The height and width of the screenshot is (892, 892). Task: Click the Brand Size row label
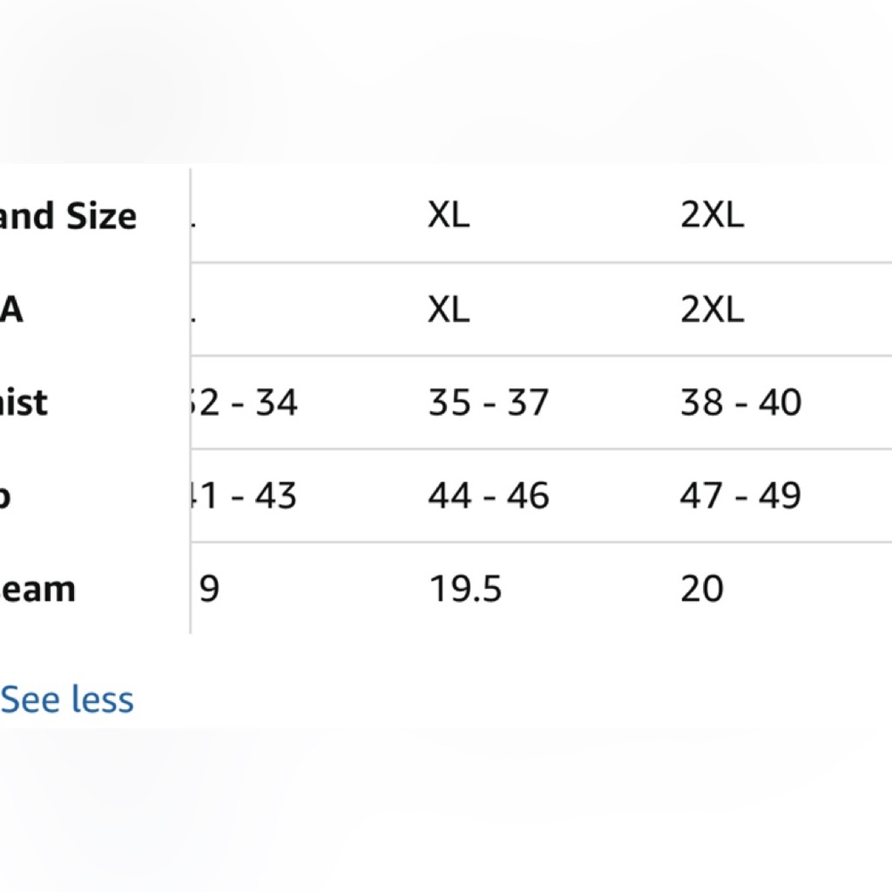pyautogui.click(x=69, y=216)
